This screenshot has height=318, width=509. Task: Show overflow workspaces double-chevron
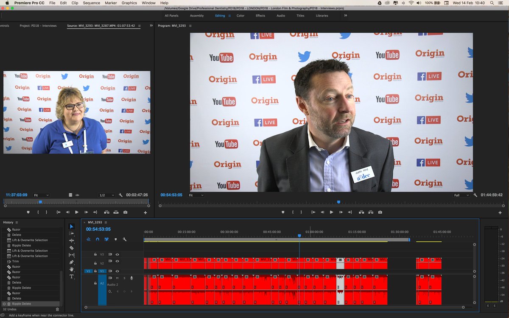[x=345, y=15]
